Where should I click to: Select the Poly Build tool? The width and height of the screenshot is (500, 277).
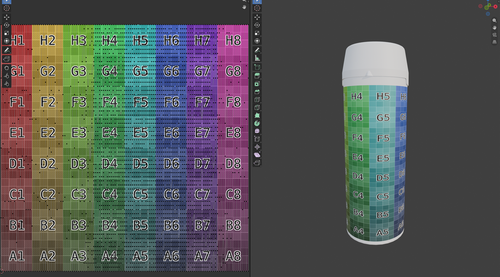[x=257, y=115]
